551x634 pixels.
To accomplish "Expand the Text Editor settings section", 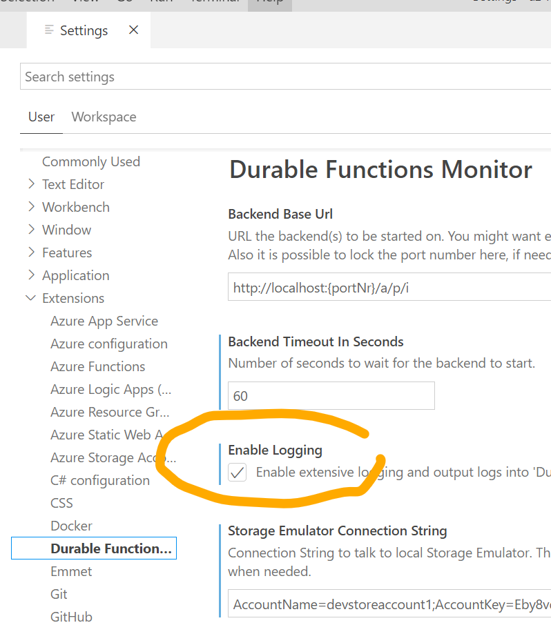I will 72,184.
